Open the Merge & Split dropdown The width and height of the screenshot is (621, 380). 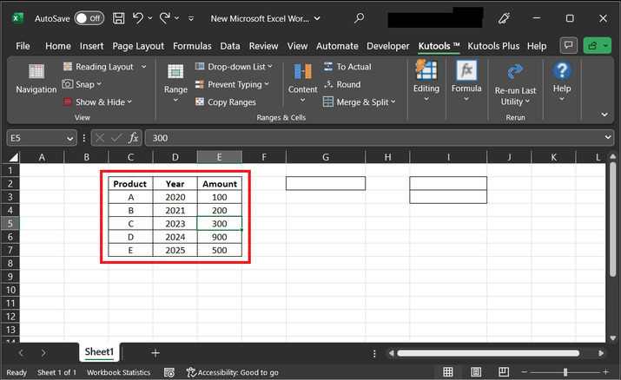[x=393, y=102]
